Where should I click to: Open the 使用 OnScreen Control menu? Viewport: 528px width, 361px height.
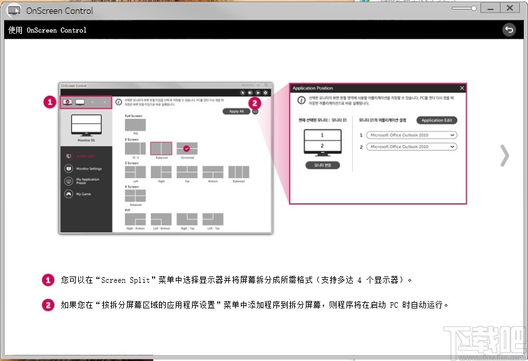(x=47, y=29)
